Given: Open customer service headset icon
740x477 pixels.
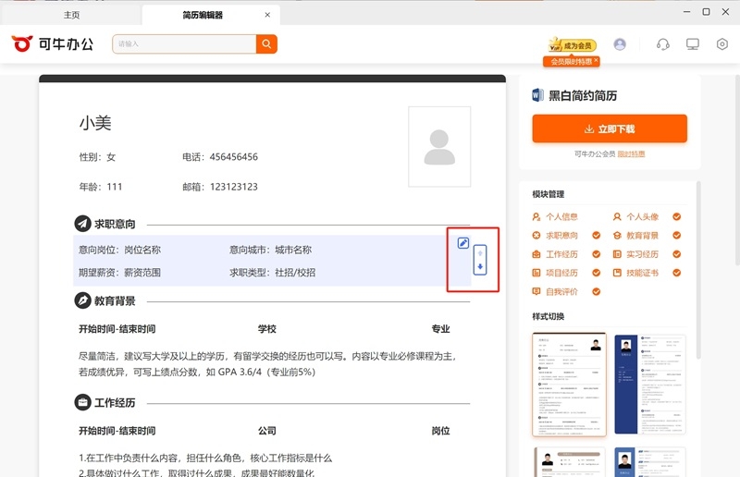Looking at the screenshot, I should pyautogui.click(x=663, y=44).
